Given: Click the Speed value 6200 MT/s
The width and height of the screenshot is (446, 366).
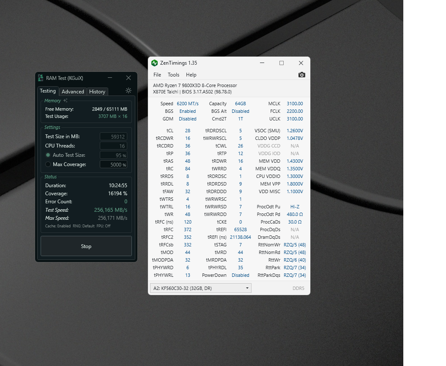Looking at the screenshot, I should coord(188,104).
